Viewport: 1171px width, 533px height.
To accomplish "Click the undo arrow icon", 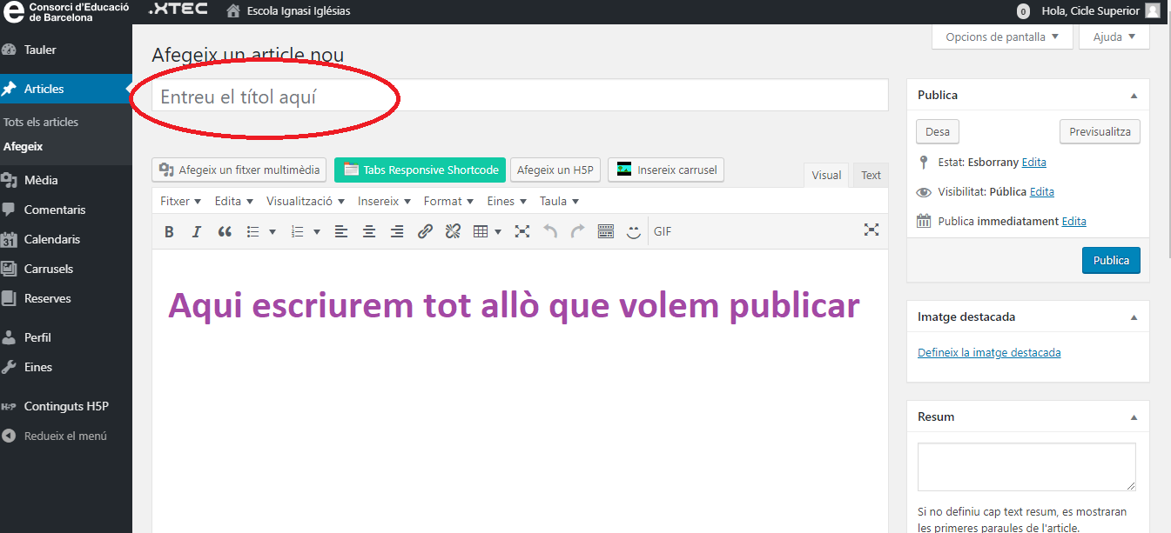I will [x=550, y=231].
